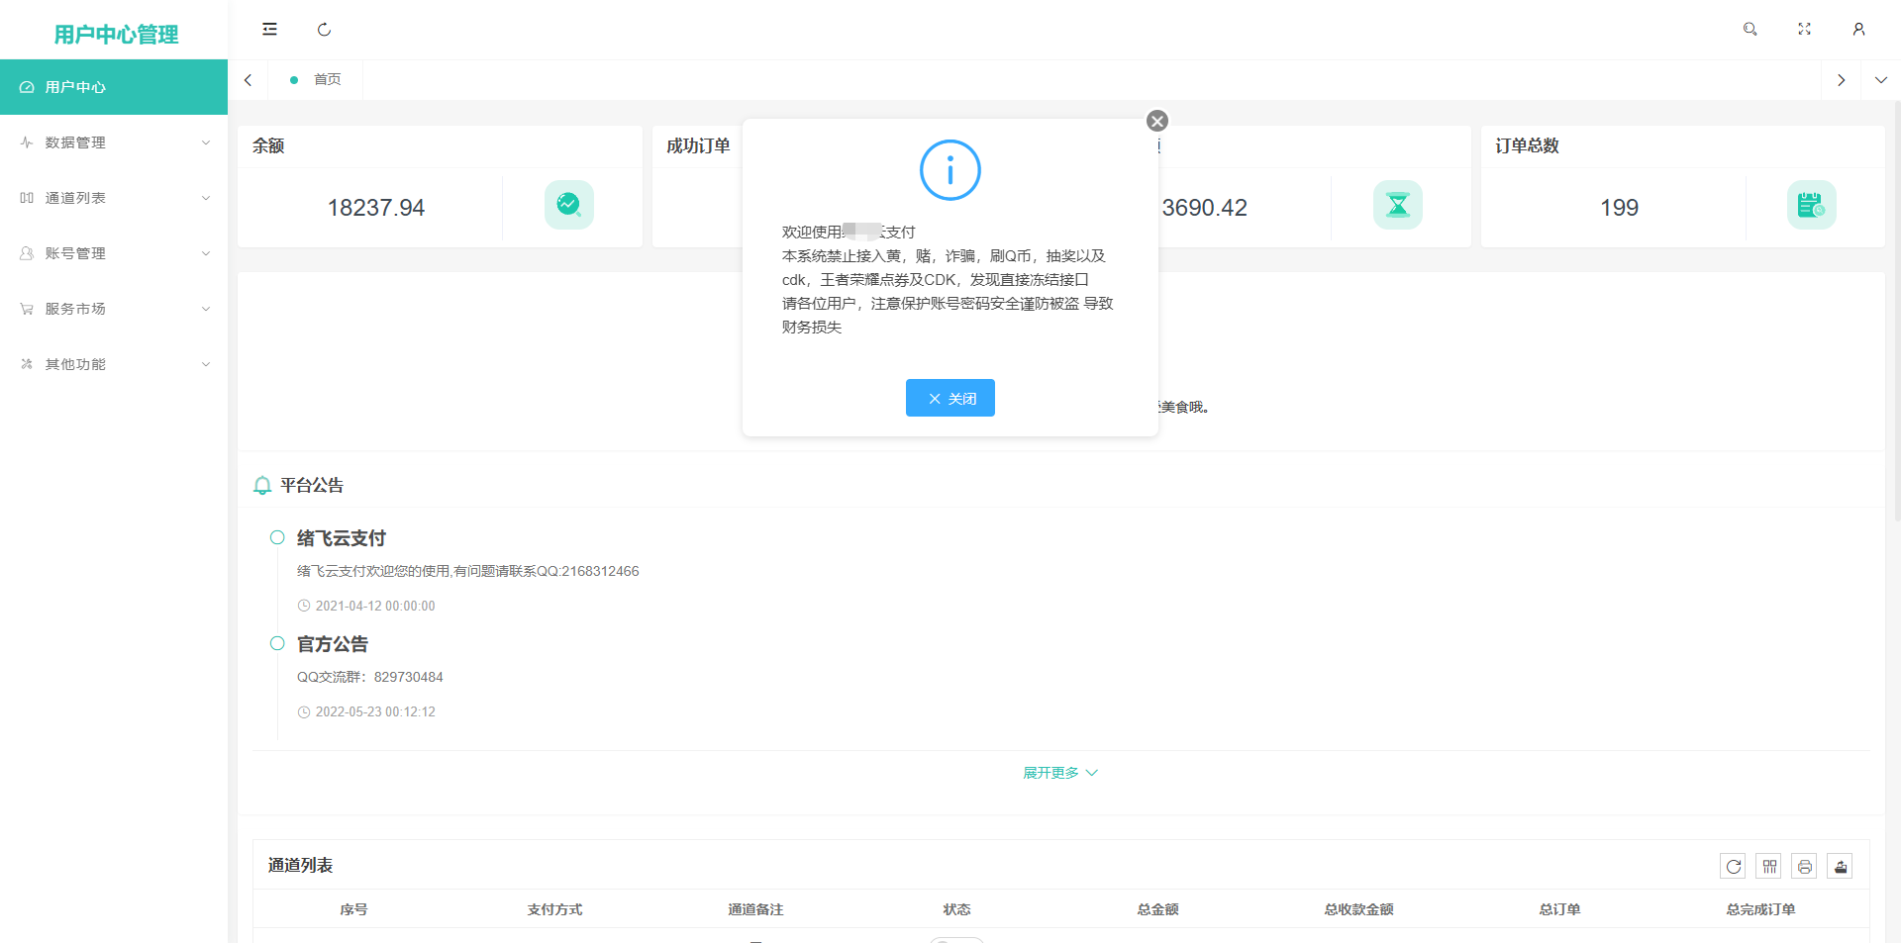
Task: Open the user profile icon
Action: tap(1858, 30)
